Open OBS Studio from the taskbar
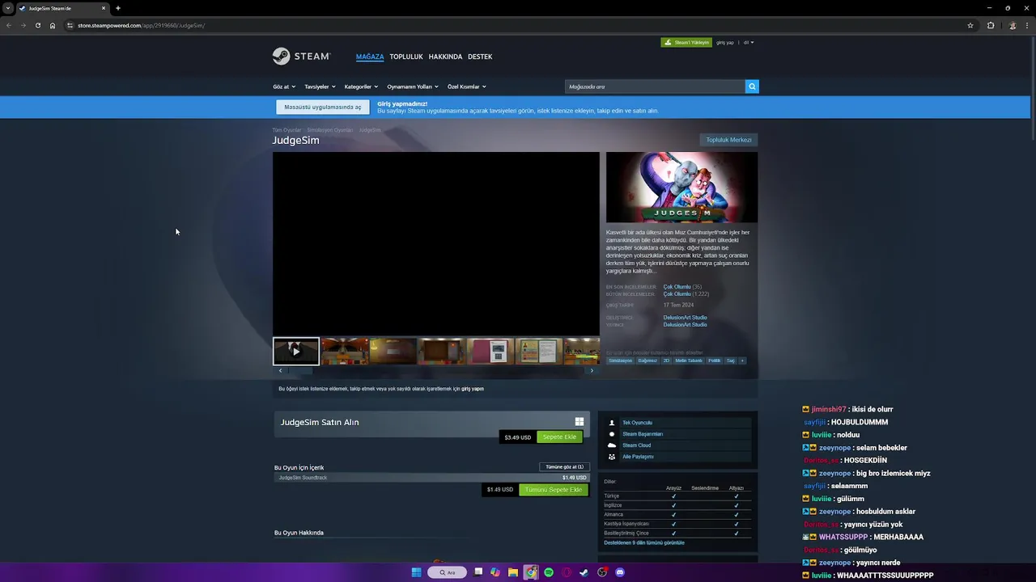Viewport: 1036px width, 582px height. coord(602,572)
